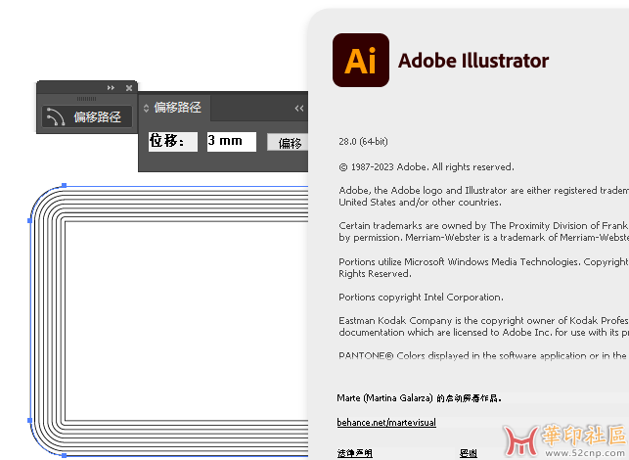Expand small panel with double-arrow icon
The height and width of the screenshot is (460, 629).
tap(111, 87)
